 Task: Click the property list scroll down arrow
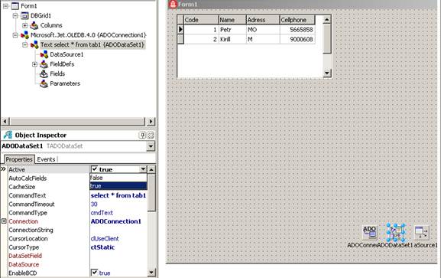(x=151, y=273)
